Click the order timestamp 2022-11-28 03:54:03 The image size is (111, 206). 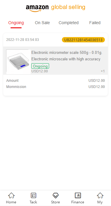click(22, 40)
